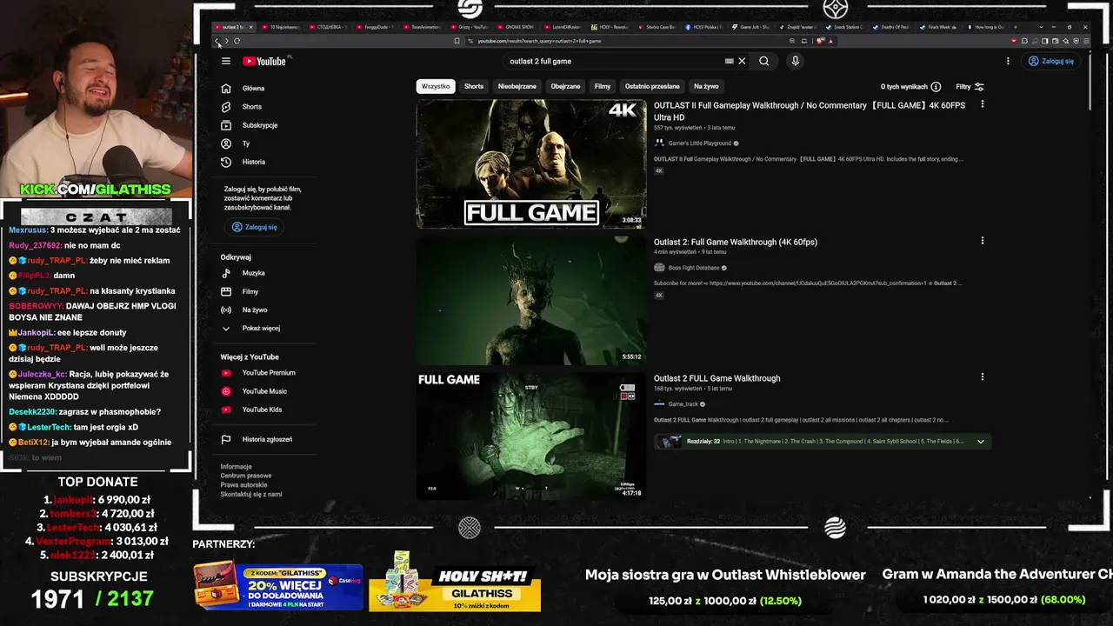This screenshot has height=626, width=1113.
Task: Click the Centrum prasowe footer link
Action: click(x=246, y=476)
